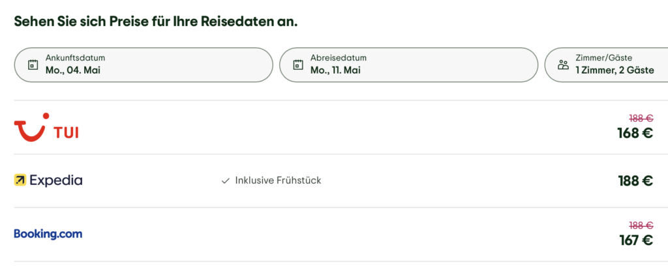Viewport: 668px width, 269px height.
Task: Click the red TUI text label
Action: click(66, 134)
